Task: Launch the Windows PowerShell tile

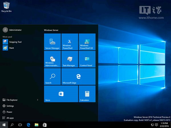Action: [x=70, y=42]
